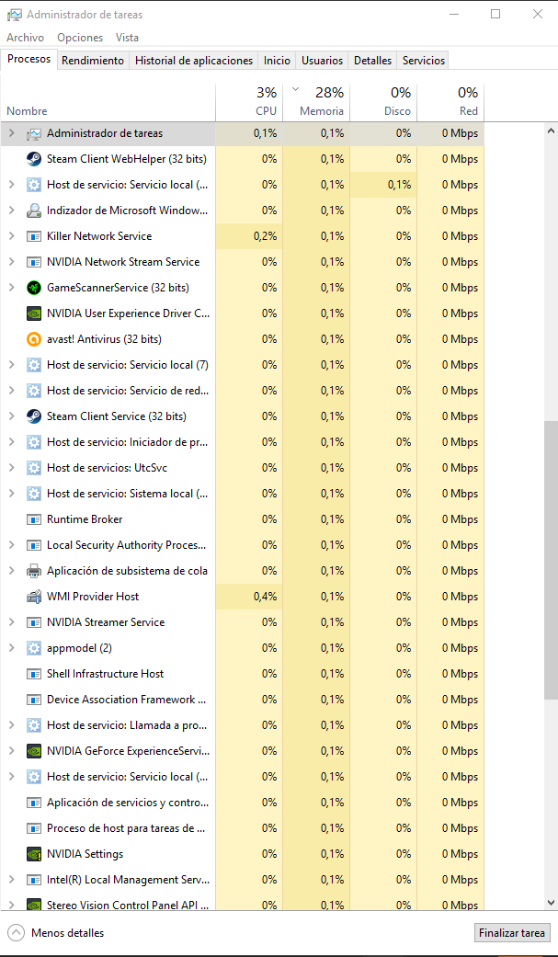This screenshot has width=558, height=957.
Task: Select the Steam Client Service icon
Action: (x=34, y=416)
